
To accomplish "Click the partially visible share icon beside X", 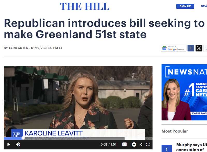I will tap(205, 48).
